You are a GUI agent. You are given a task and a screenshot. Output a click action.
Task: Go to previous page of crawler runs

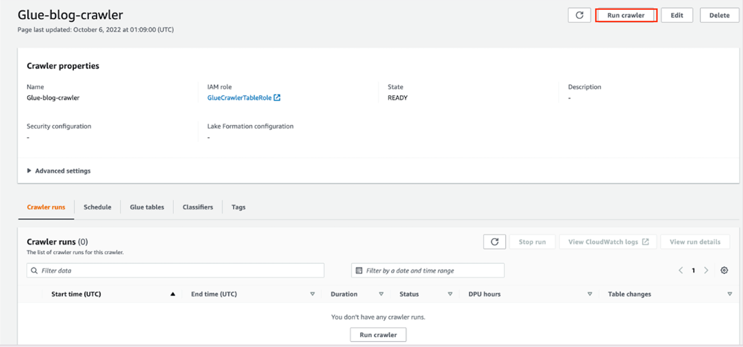click(681, 270)
